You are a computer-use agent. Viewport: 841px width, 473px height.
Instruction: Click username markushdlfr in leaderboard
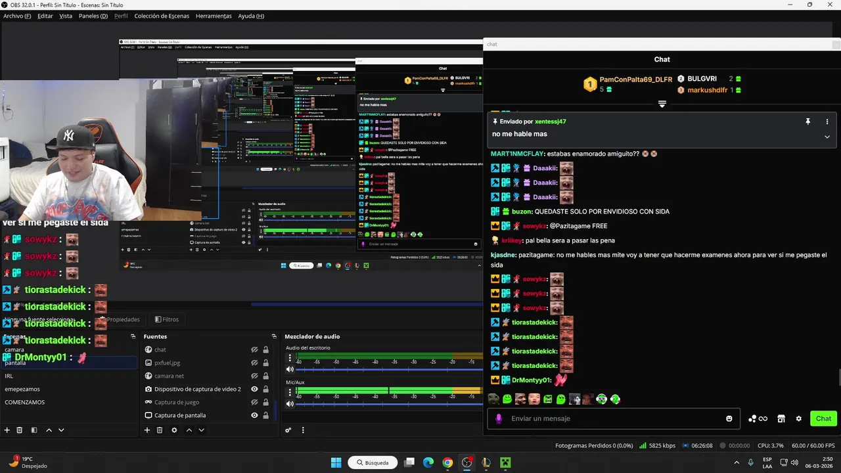pyautogui.click(x=708, y=90)
